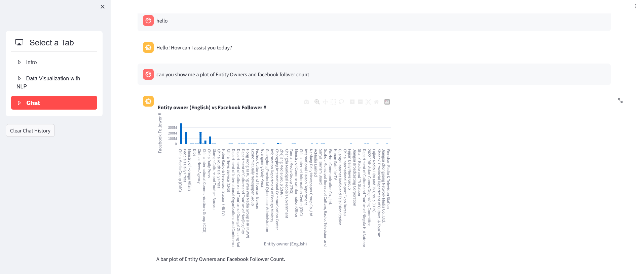Select the Chat tab
Viewport: 636px width, 274px height.
54,103
